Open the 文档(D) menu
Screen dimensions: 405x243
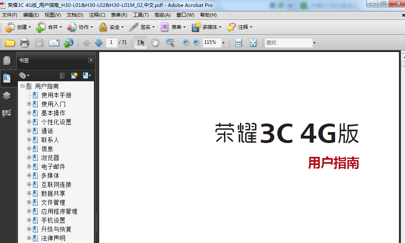tap(75, 15)
